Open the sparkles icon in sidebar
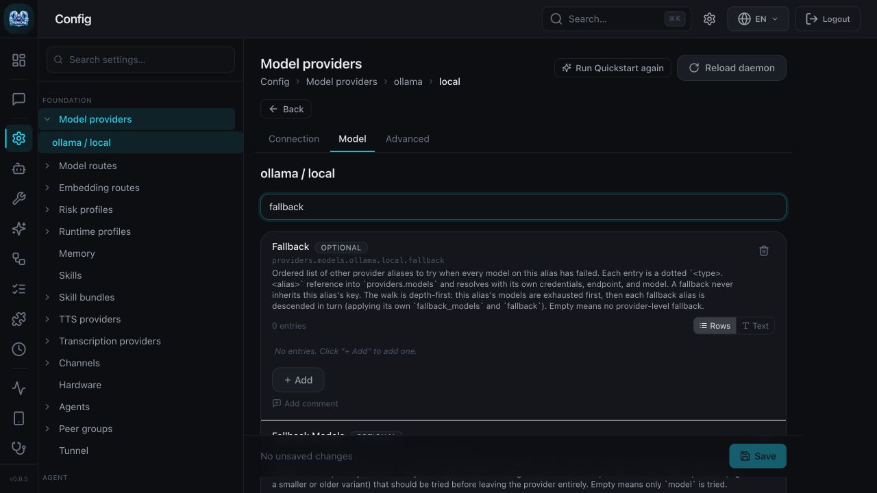877x493 pixels. pos(18,229)
